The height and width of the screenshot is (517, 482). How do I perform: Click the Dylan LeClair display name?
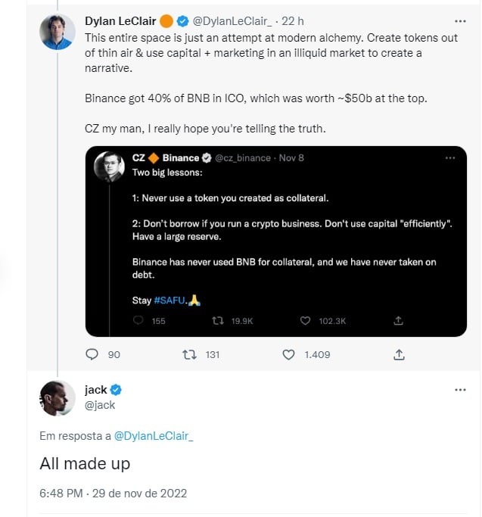coord(120,21)
